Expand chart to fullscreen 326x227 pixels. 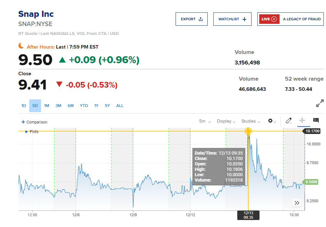point(320,103)
